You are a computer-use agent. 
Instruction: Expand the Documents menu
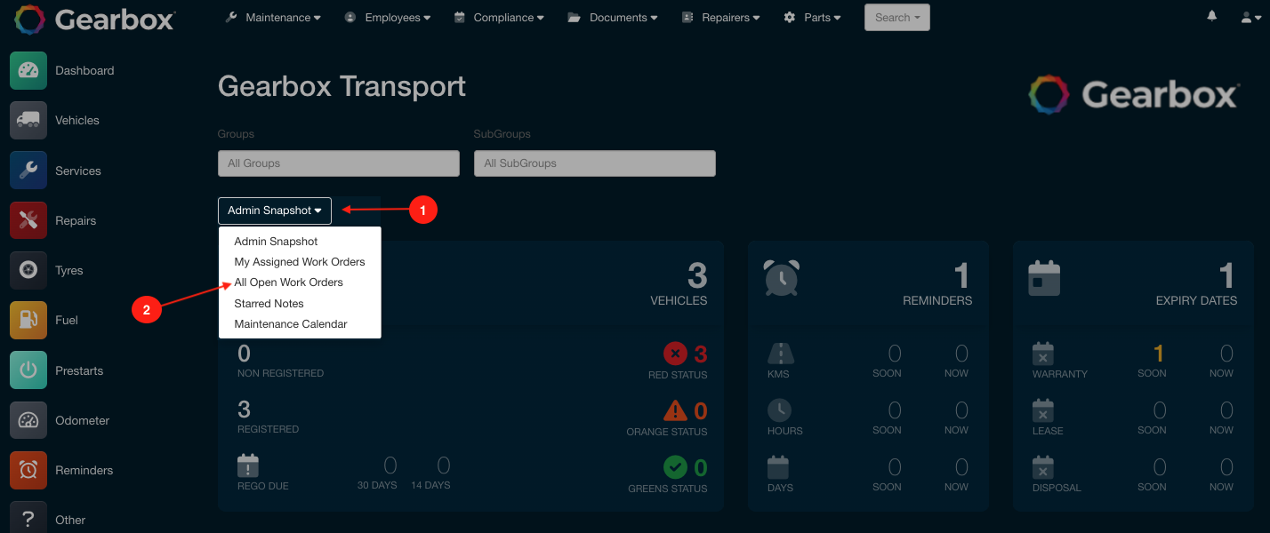tap(613, 18)
